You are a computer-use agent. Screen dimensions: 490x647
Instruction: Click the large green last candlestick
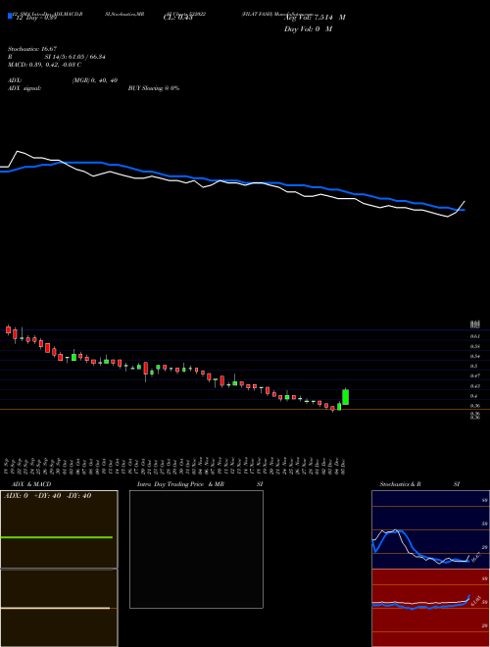(x=346, y=397)
